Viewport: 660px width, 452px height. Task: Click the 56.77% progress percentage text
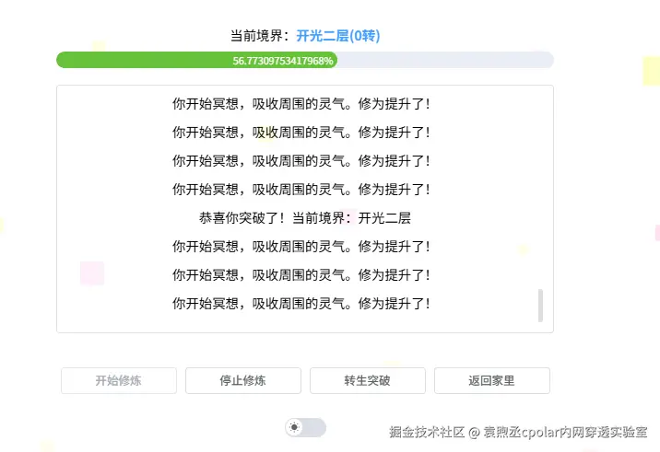coord(284,60)
